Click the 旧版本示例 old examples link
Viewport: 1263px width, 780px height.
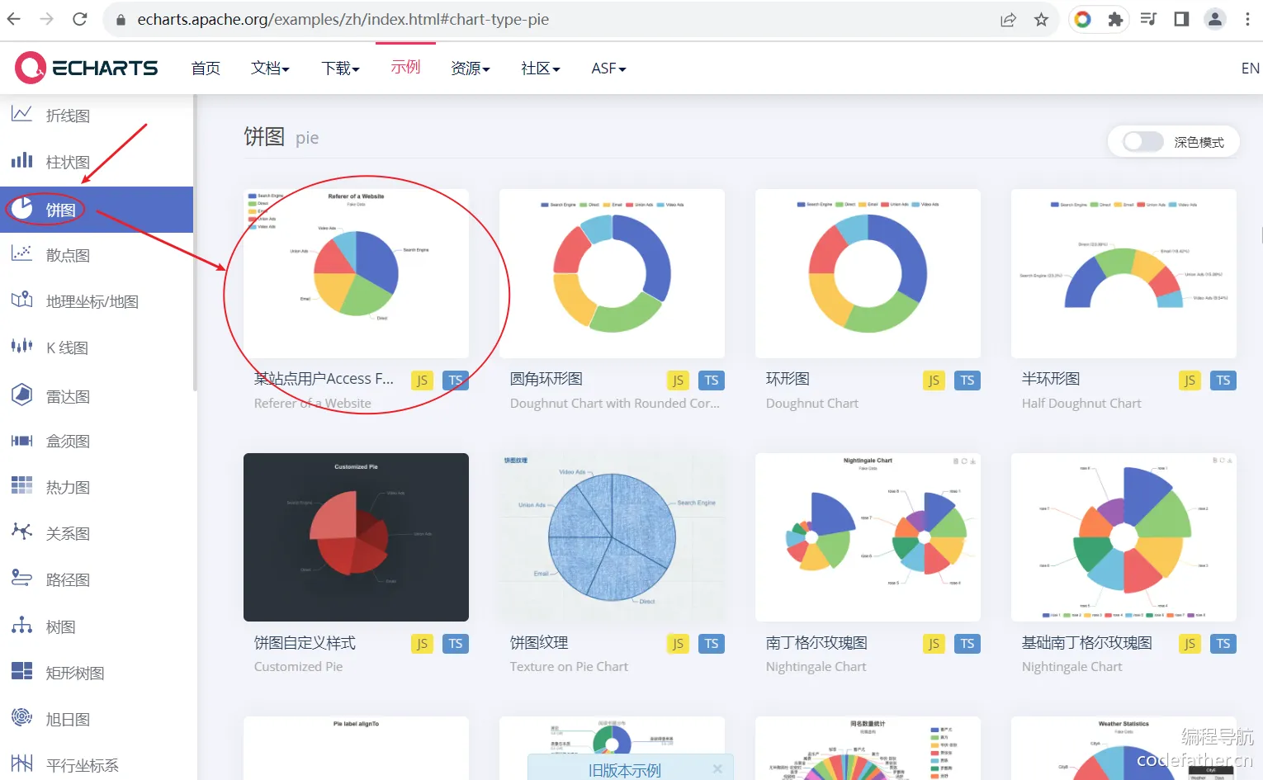pyautogui.click(x=624, y=770)
